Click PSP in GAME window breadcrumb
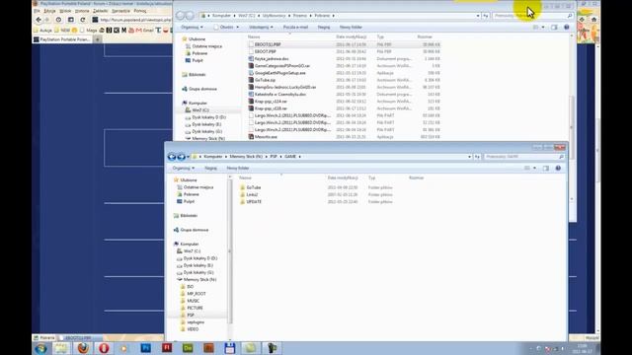Image resolution: width=632 pixels, height=355 pixels. click(274, 157)
